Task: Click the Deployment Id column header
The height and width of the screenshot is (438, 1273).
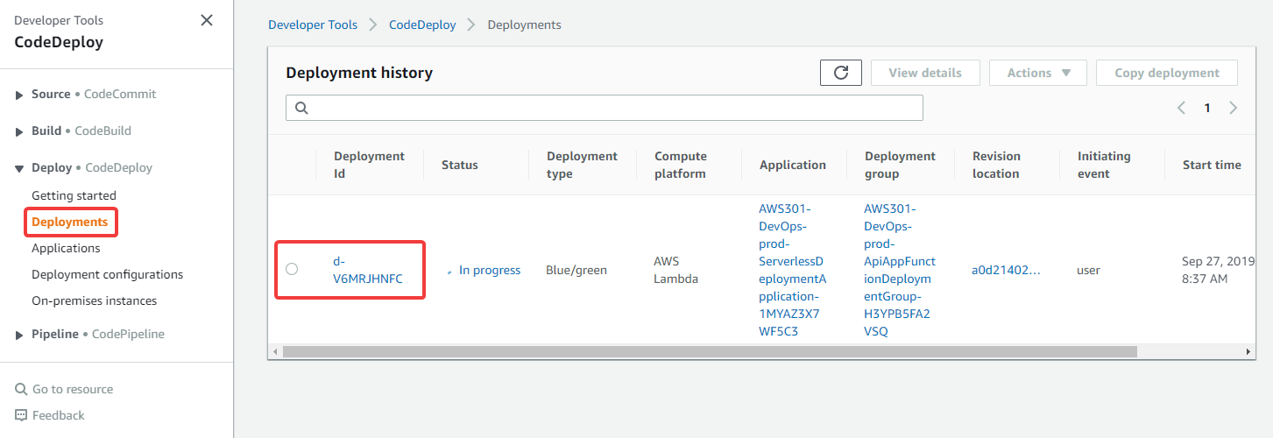Action: pos(369,165)
